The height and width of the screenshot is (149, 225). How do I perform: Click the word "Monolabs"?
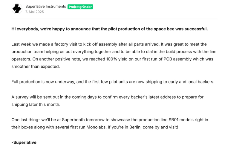point(96,127)
